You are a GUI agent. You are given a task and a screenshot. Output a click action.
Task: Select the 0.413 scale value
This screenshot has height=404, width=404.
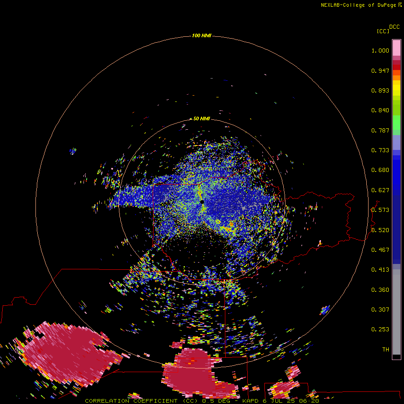coord(380,270)
